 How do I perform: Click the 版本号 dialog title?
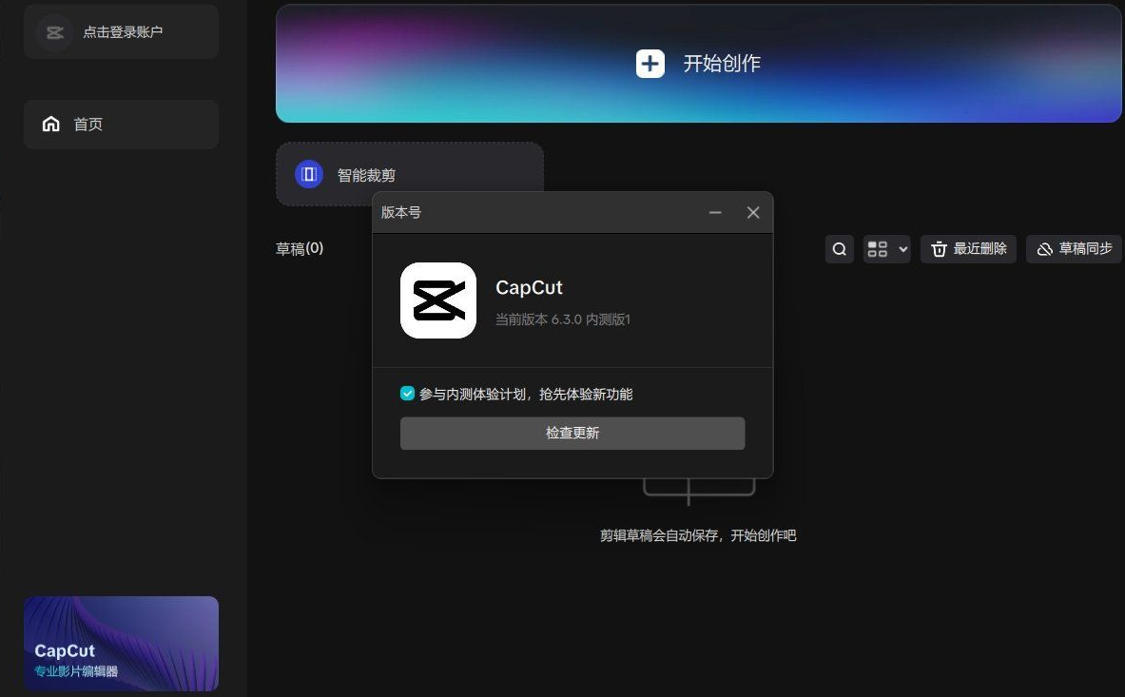point(400,212)
